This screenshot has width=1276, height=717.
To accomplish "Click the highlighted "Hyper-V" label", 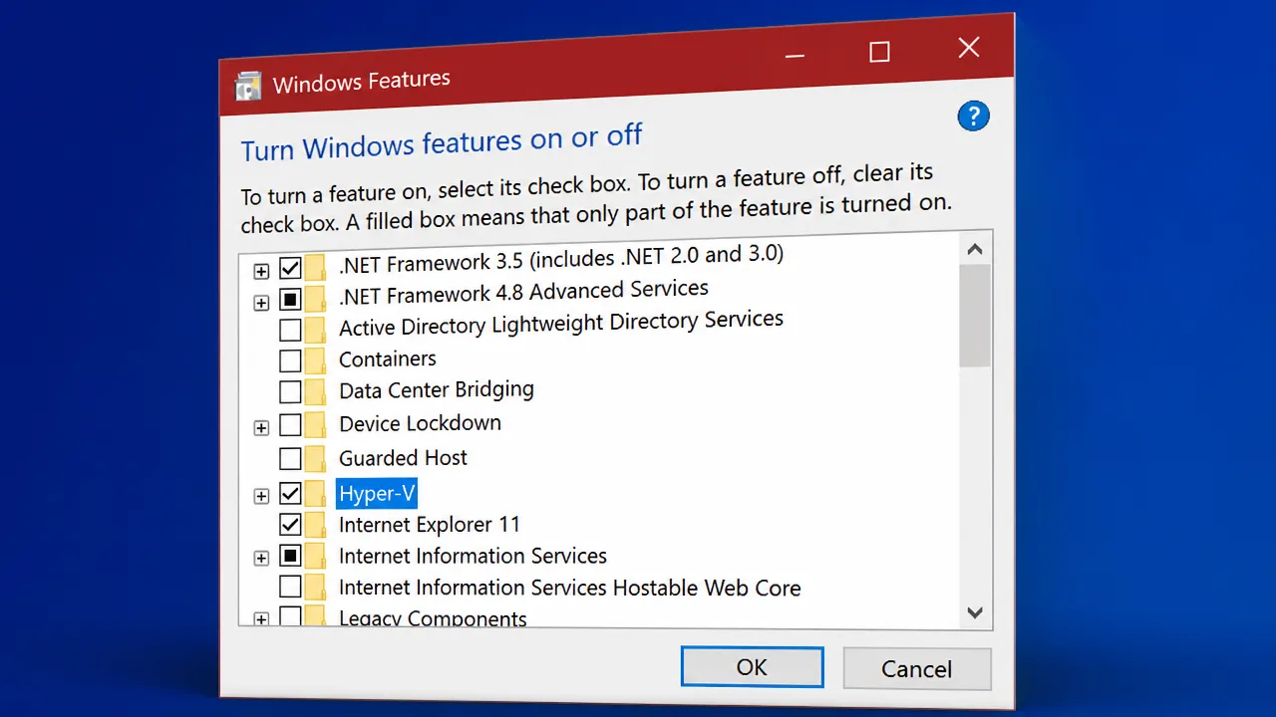I will [377, 493].
